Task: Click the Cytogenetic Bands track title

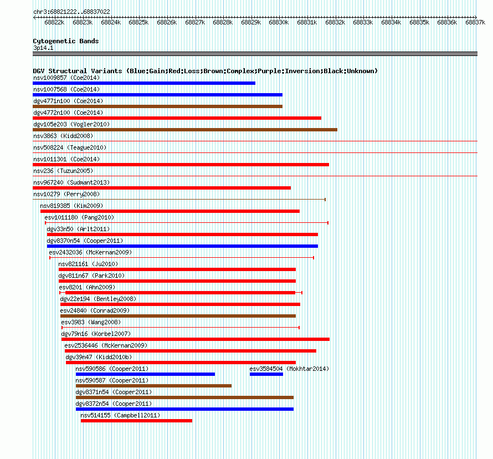Action: pos(66,41)
